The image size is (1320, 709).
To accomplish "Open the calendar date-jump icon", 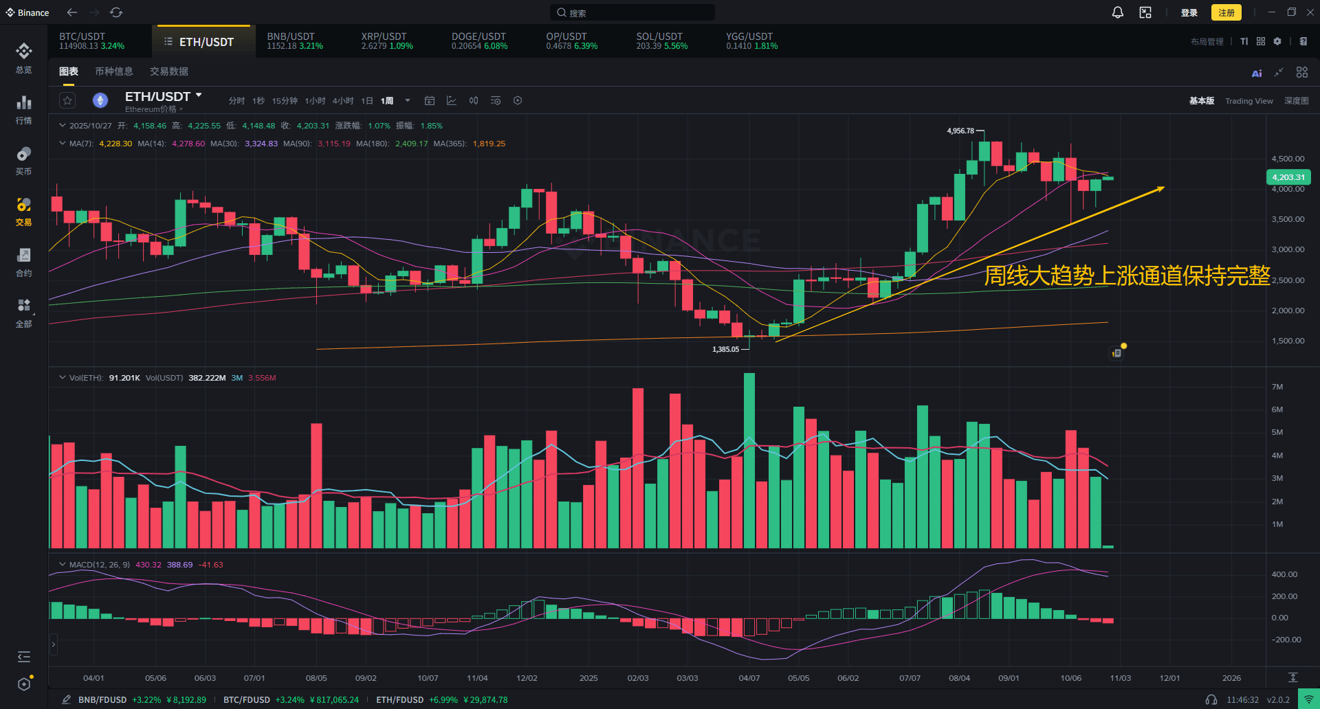I will click(x=430, y=100).
